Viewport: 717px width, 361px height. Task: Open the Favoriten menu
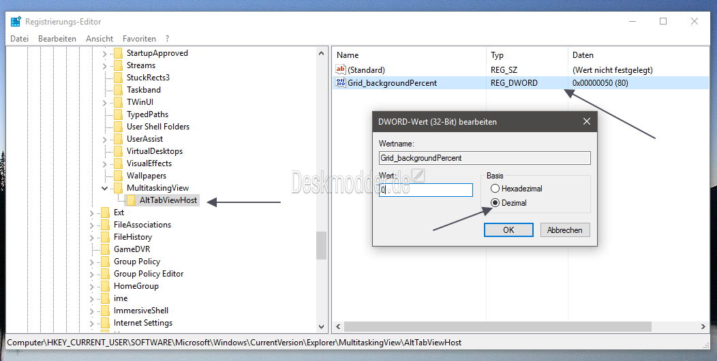point(139,39)
